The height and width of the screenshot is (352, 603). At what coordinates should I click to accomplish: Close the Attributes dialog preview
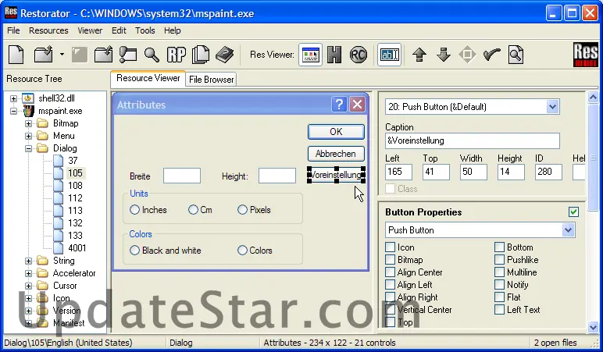click(357, 104)
